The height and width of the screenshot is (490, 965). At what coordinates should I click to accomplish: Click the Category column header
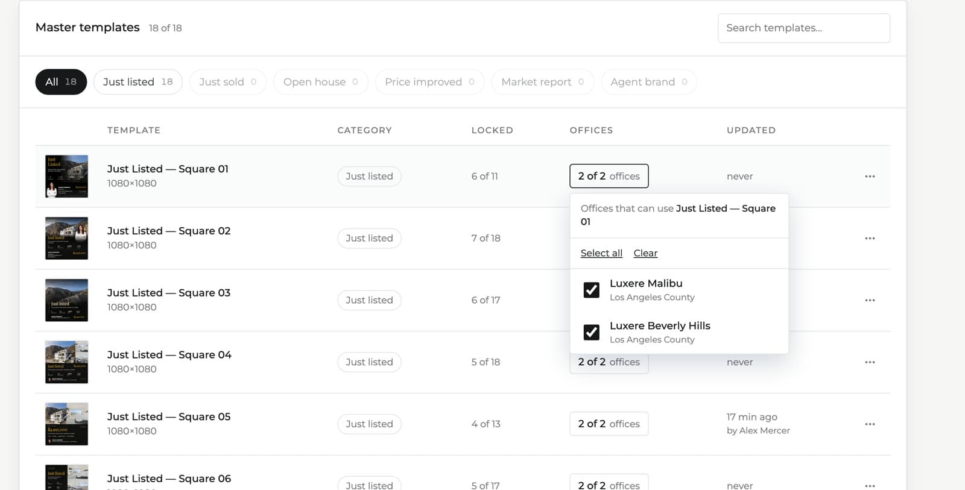coord(364,130)
